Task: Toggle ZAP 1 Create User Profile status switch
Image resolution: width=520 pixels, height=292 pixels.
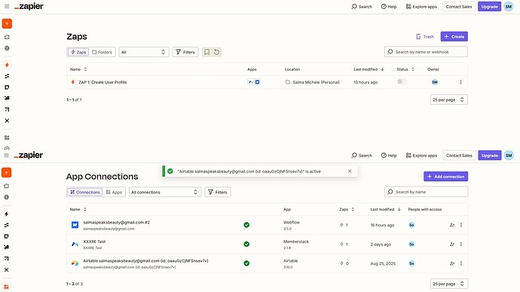Action: (402, 82)
